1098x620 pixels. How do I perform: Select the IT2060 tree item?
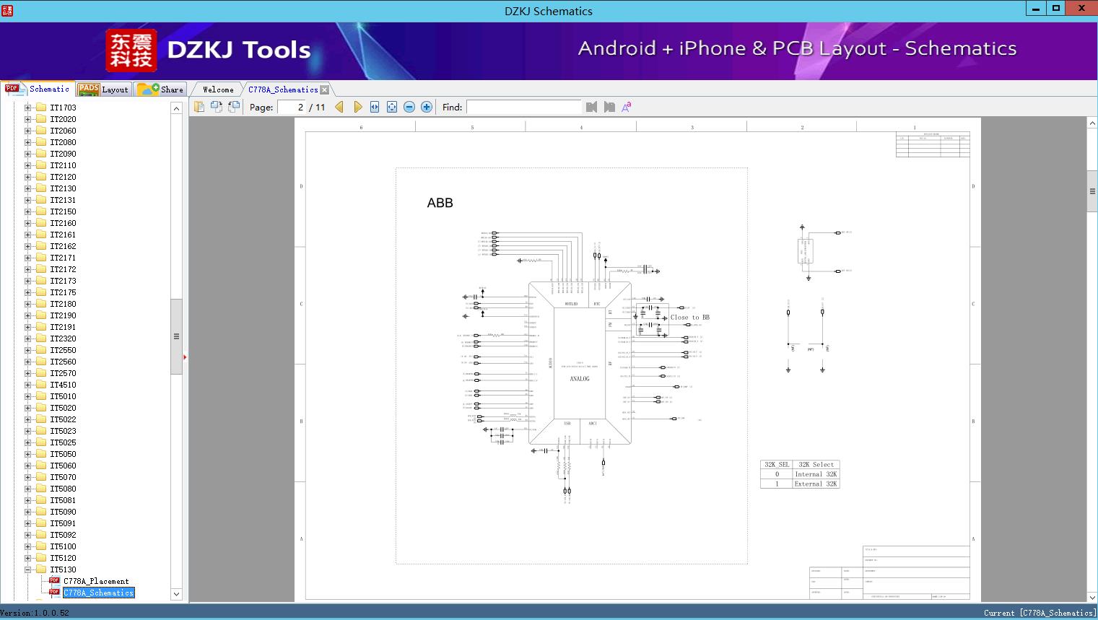63,131
